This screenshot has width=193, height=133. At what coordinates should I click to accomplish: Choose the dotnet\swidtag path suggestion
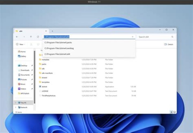click(x=89, y=48)
